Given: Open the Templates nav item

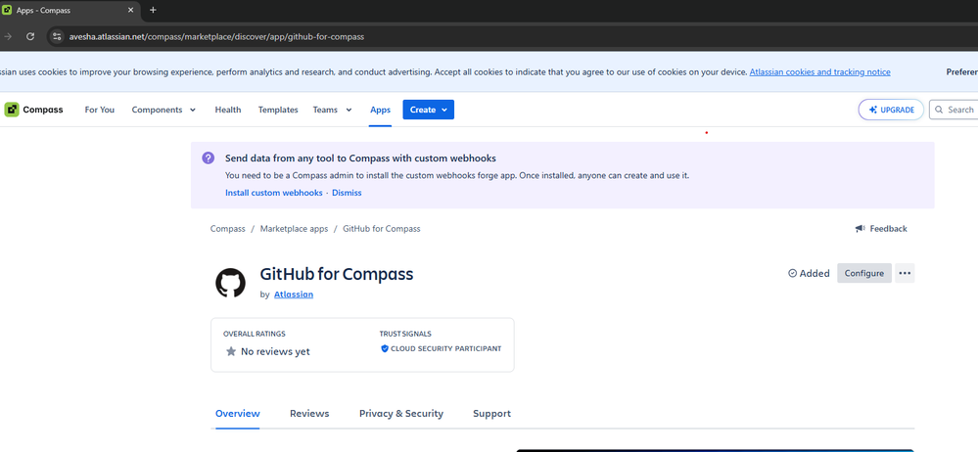Looking at the screenshot, I should point(278,110).
